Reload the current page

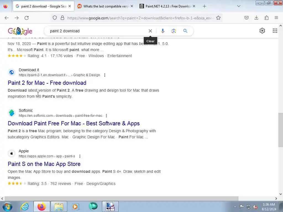tap(27, 18)
